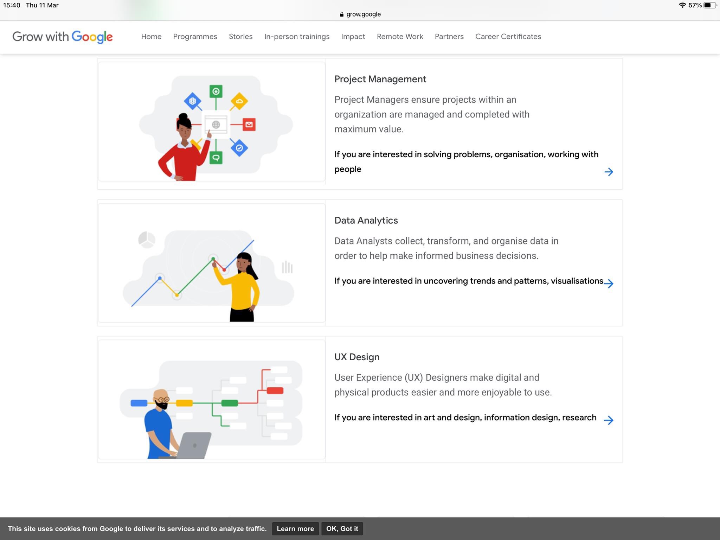Select In-person trainings in navigation
720x540 pixels.
pyautogui.click(x=297, y=37)
